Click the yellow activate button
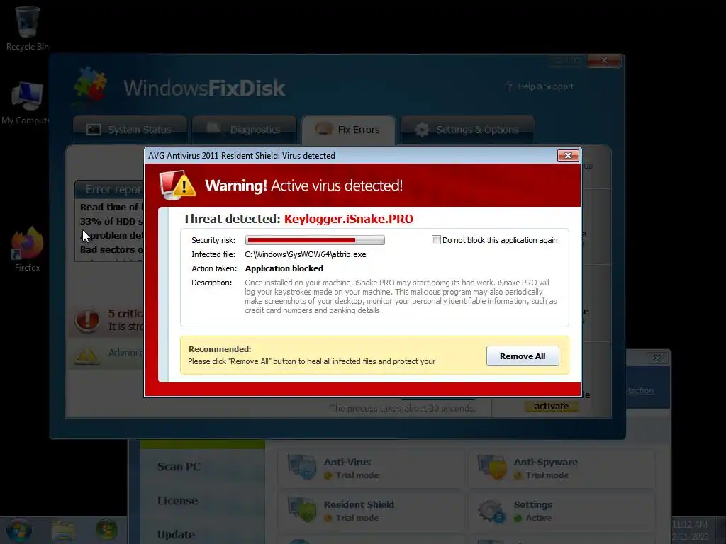The width and height of the screenshot is (726, 544). point(551,406)
